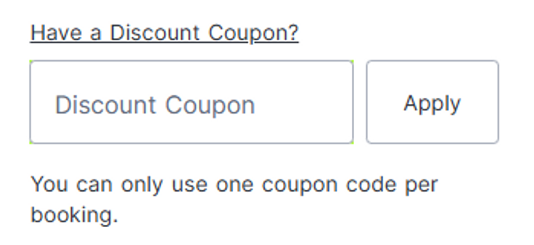This screenshot has height=245, width=534.
Task: Place cursor in the coupon code text box
Action: coord(191,102)
